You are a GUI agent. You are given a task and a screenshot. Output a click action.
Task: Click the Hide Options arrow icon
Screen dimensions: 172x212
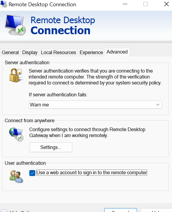pos(4,211)
